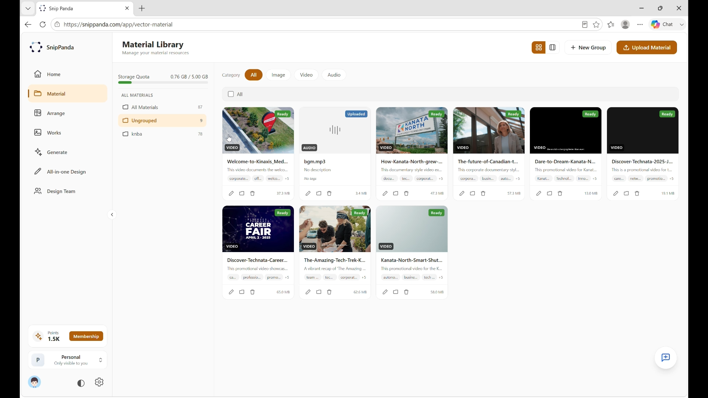708x398 pixels.
Task: Move How-Kanata-North-grew video using folder icon
Action: (x=396, y=193)
